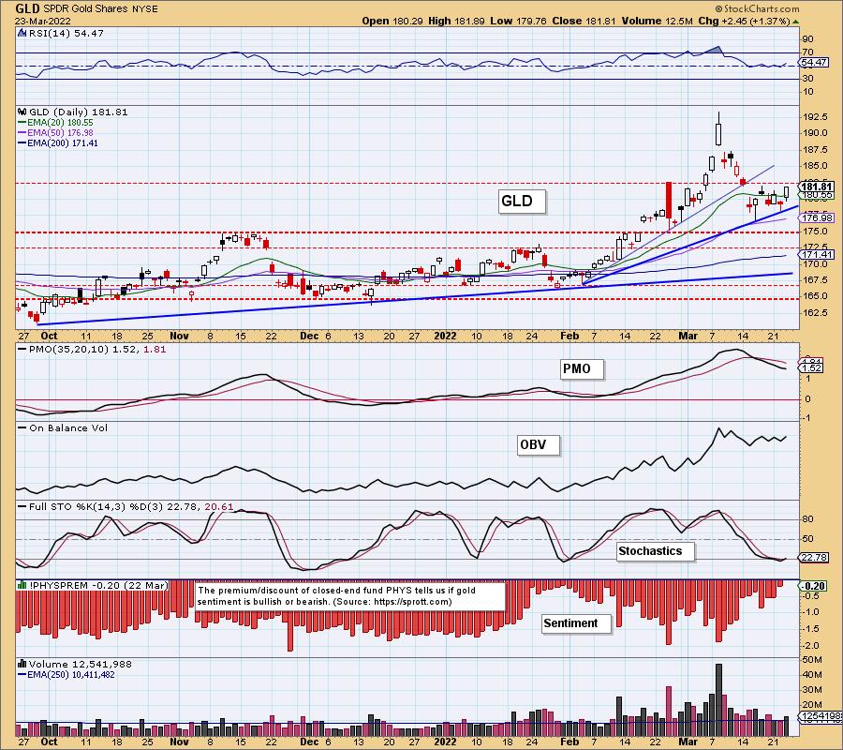Click the Sentiment annotation label box
The image size is (843, 750).
pyautogui.click(x=576, y=623)
